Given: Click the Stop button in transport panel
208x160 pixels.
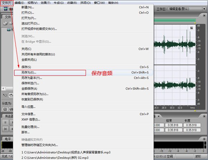Looking at the screenshot, I should 5,122.
